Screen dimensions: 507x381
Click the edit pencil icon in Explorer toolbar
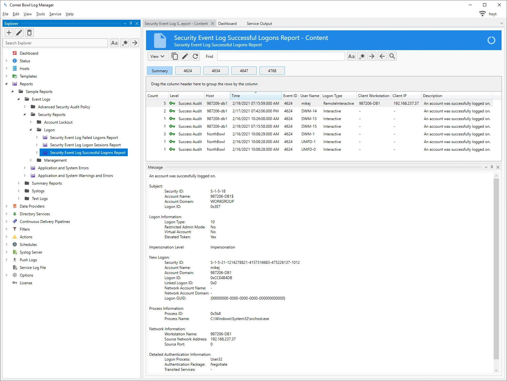click(19, 33)
